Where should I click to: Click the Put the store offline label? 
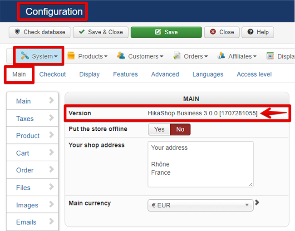click(x=98, y=129)
